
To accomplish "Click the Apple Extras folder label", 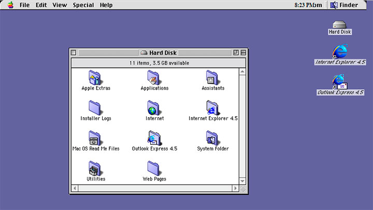I will (96, 88).
